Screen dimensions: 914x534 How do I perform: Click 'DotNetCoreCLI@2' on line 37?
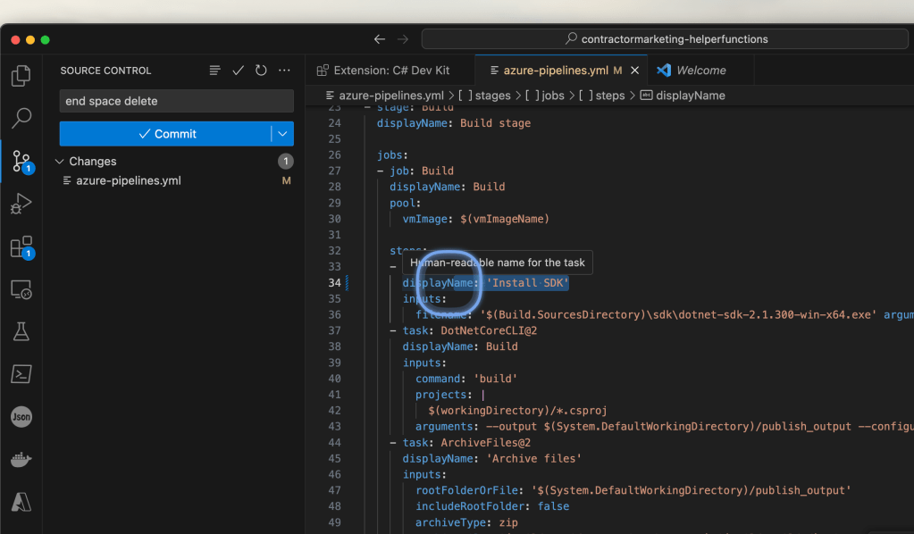point(489,330)
